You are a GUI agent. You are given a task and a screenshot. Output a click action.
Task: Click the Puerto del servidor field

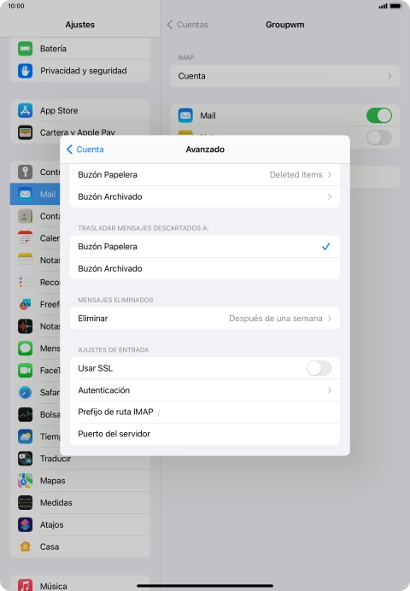click(205, 434)
